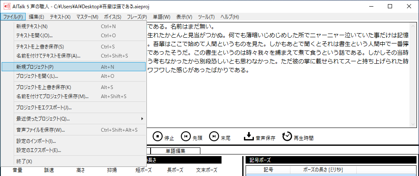
Task: Click the 高さ label
Action: pos(80,170)
